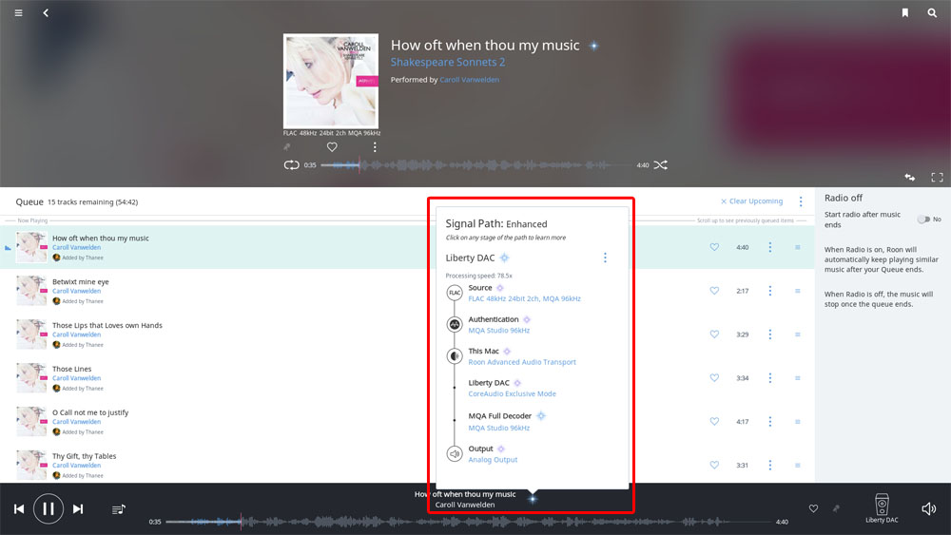Screen dimensions: 951x535
Task: Open the search magnifier icon
Action: click(x=932, y=13)
